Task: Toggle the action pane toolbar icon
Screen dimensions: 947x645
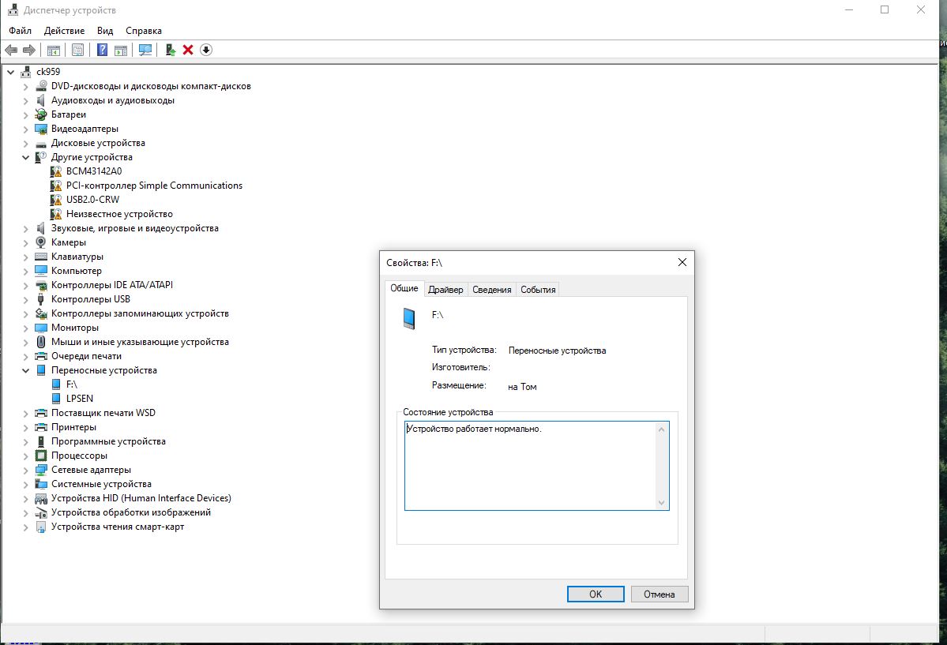Action: (121, 50)
